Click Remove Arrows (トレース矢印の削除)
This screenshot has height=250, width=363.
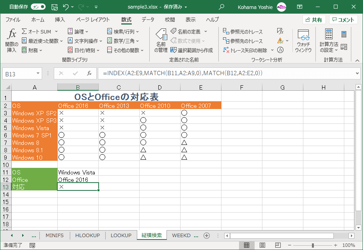[245, 50]
